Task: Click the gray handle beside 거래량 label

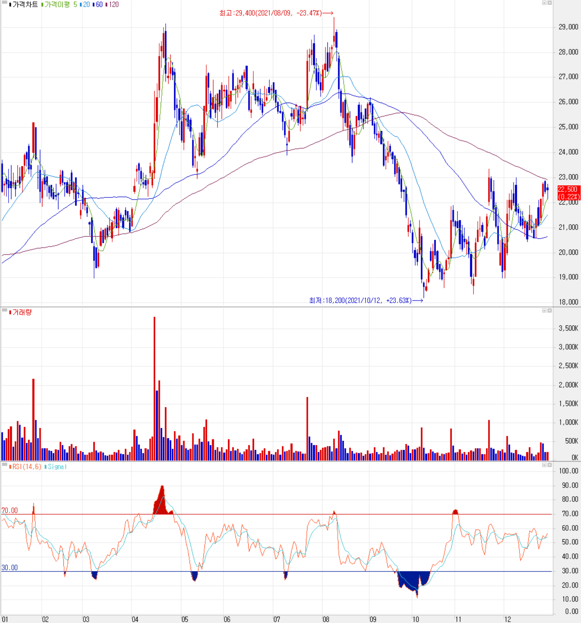Action: tap(5, 311)
